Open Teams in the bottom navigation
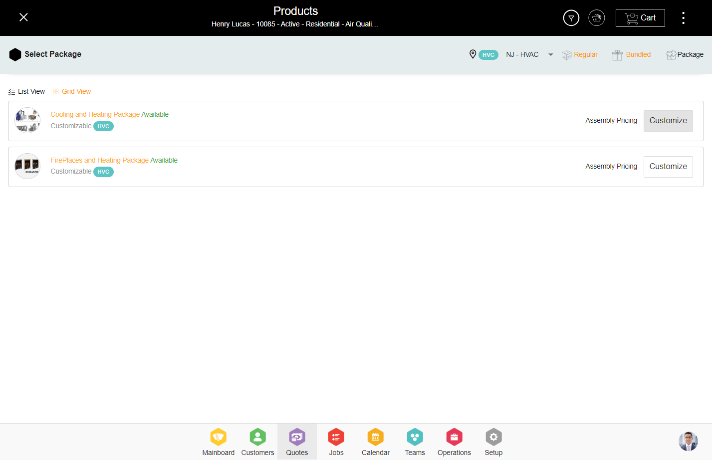 (x=415, y=442)
